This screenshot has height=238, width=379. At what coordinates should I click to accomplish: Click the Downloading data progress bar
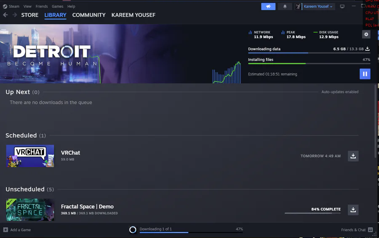click(309, 53)
